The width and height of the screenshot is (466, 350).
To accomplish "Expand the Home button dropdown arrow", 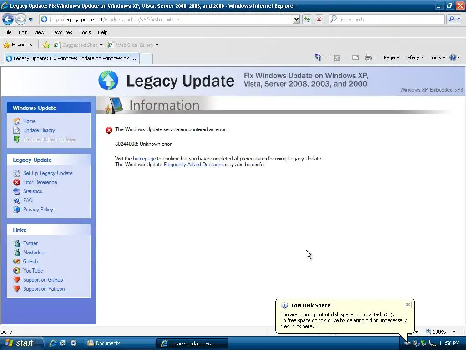I will pos(327,57).
